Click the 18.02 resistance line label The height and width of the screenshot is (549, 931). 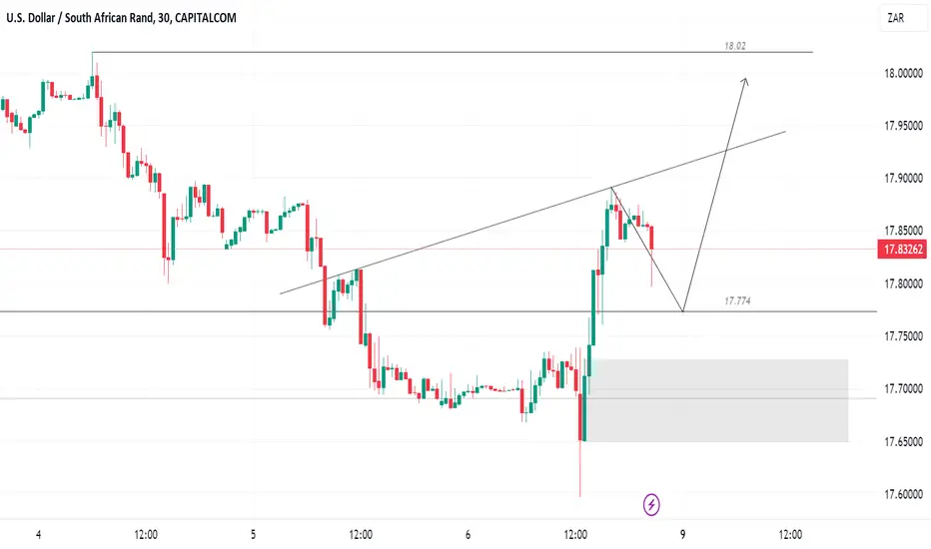pos(735,46)
